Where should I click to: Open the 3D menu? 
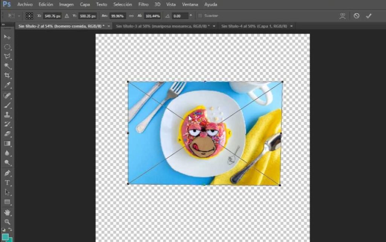pyautogui.click(x=157, y=5)
